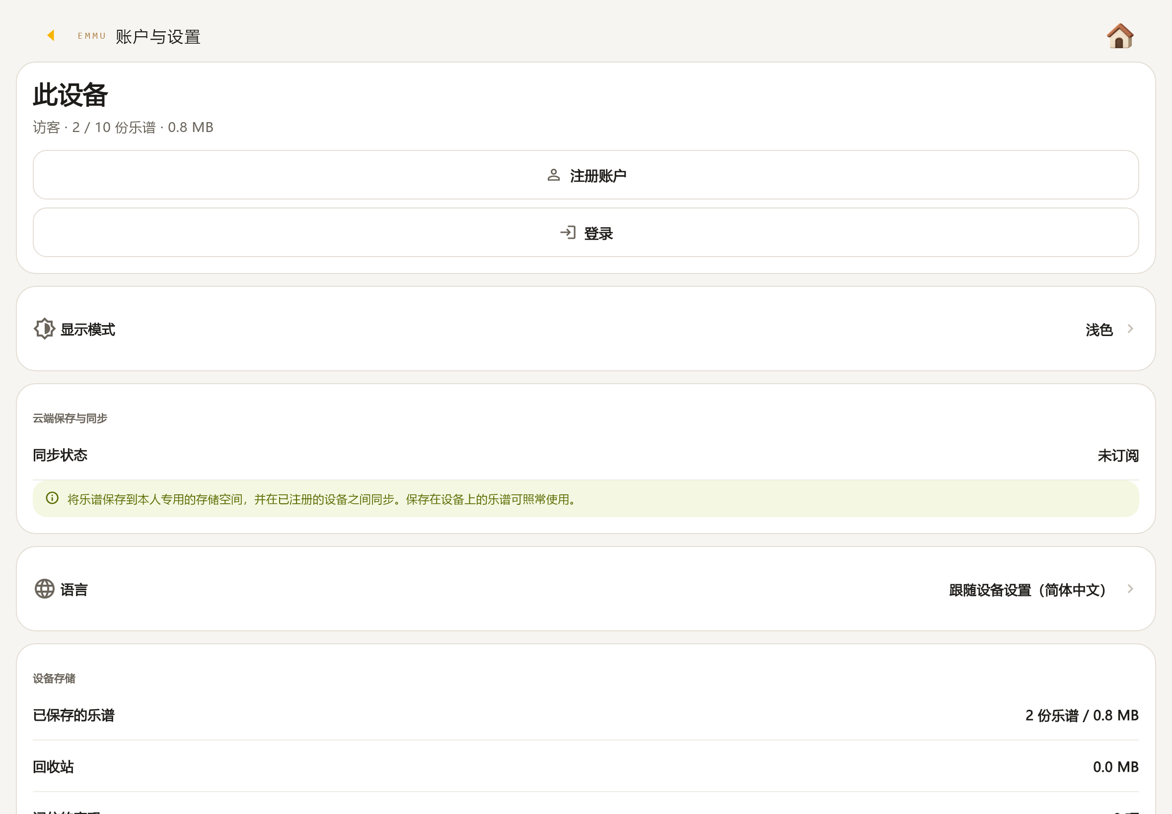Click the info icon in the sync notice

[52, 498]
